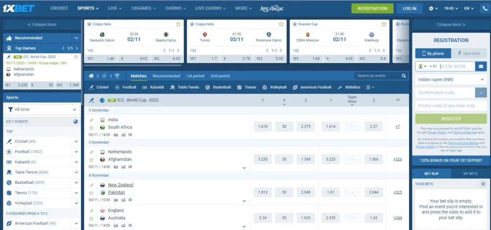Open the Terms and Conditions link

coord(463,143)
